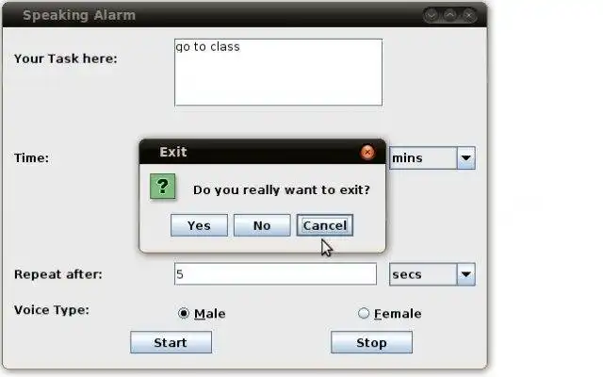
Task: Click Cancel in the Exit dialog
Action: pyautogui.click(x=325, y=225)
